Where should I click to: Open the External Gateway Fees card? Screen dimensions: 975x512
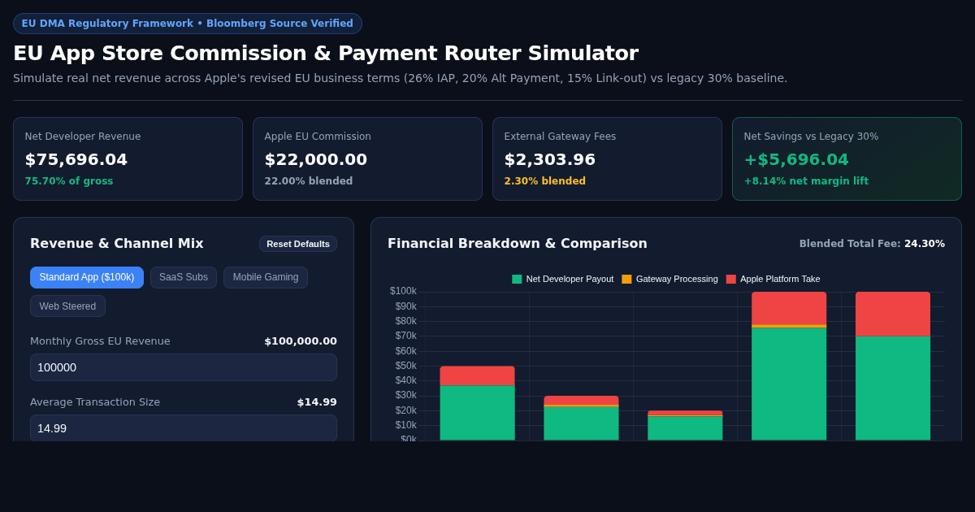coord(607,158)
